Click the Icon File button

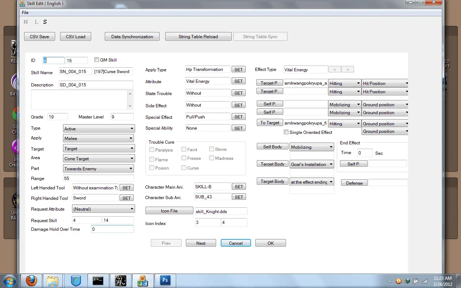click(x=169, y=211)
